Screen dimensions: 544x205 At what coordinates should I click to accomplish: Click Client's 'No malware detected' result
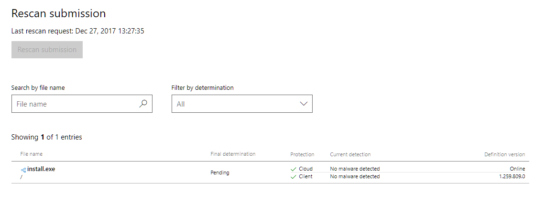click(x=355, y=176)
